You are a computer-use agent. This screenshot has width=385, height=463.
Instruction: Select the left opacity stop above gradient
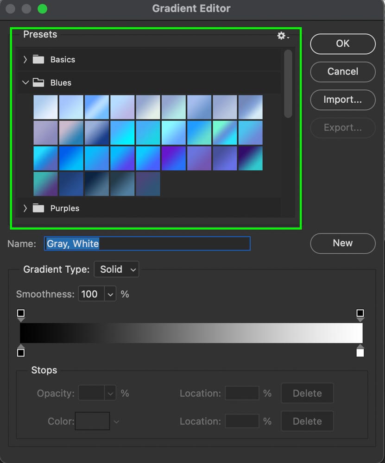[21, 315]
